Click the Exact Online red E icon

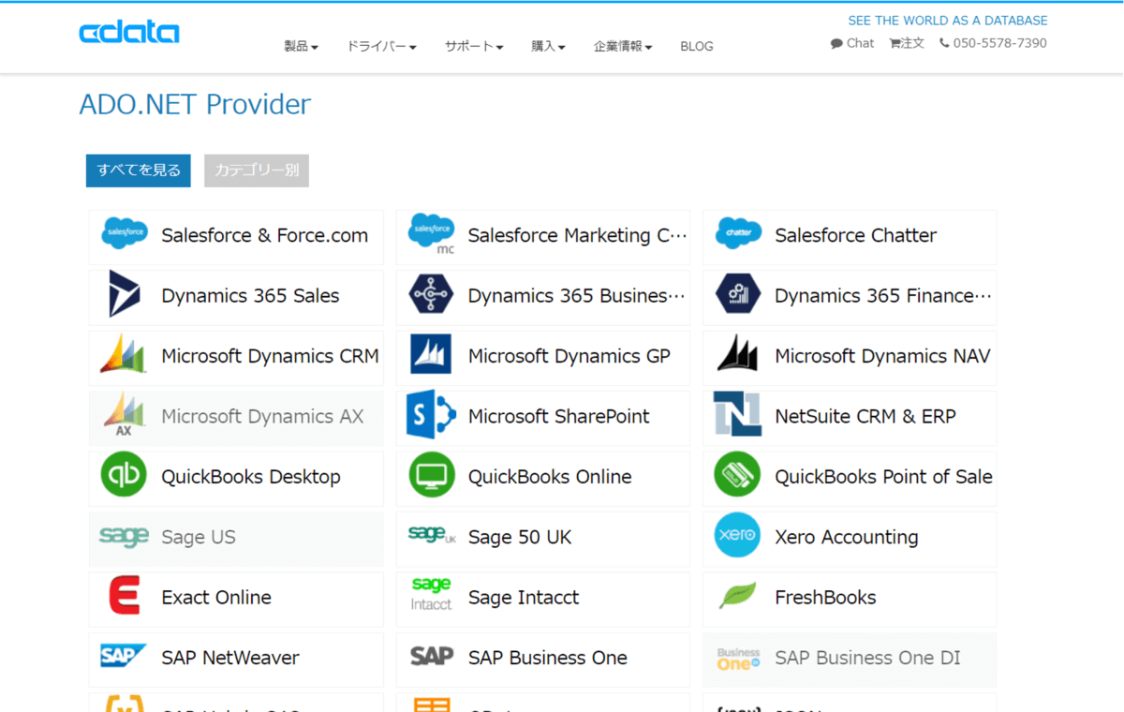(125, 596)
